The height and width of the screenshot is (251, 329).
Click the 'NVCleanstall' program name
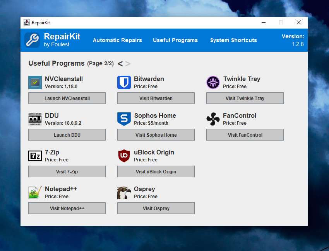64,79
